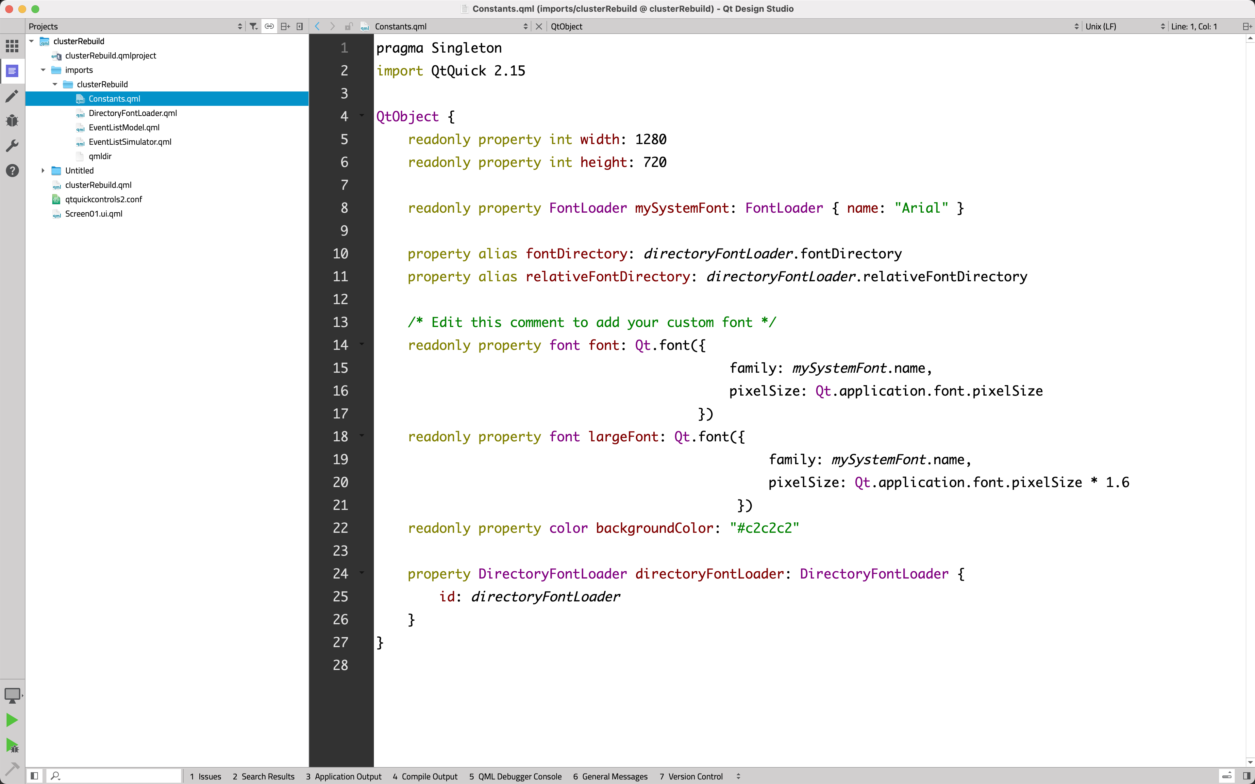Open the Issues output pane
1255x784 pixels.
(x=205, y=776)
